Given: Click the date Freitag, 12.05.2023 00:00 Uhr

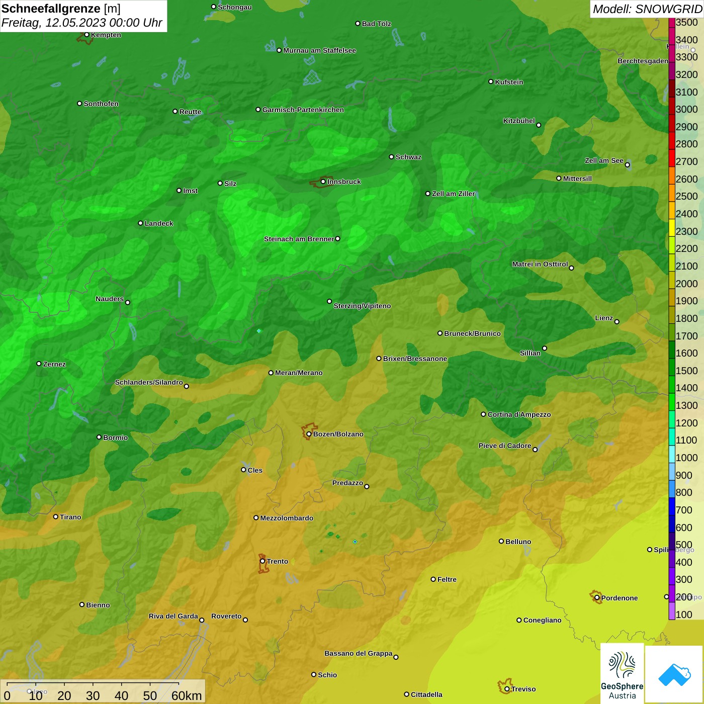Looking at the screenshot, I should (x=81, y=23).
